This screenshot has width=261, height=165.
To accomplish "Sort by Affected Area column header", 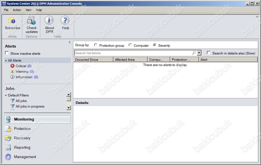I will click(130, 59).
